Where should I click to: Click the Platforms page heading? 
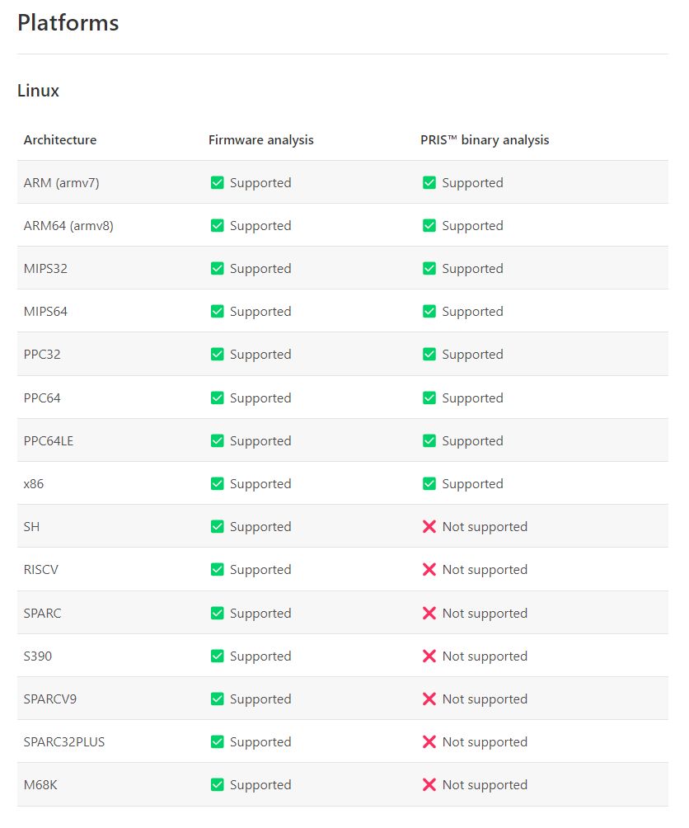pos(68,23)
